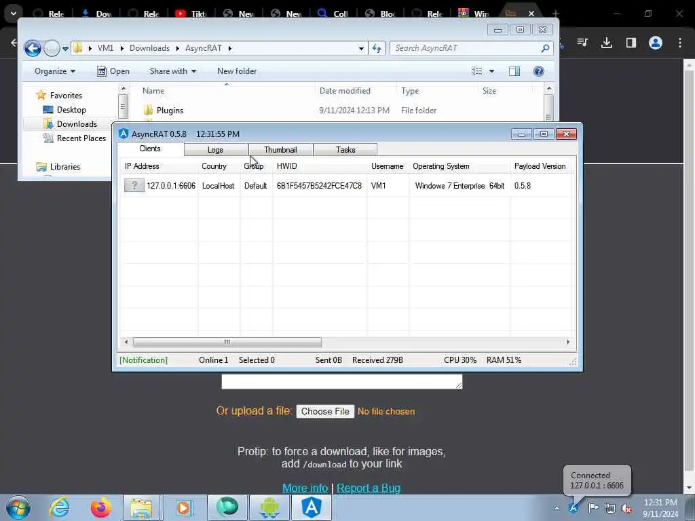695x521 pixels.
Task: Open the Windows Start button
Action: (x=18, y=507)
